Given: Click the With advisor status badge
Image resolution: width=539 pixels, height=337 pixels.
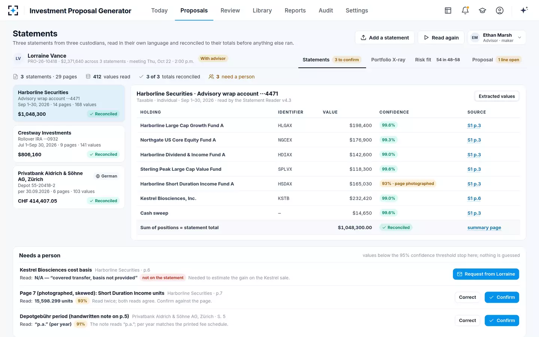Looking at the screenshot, I should (213, 58).
